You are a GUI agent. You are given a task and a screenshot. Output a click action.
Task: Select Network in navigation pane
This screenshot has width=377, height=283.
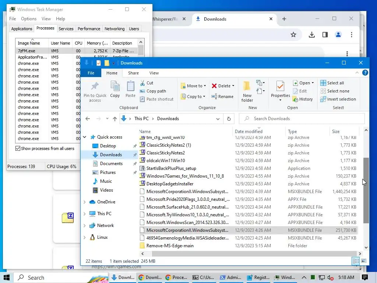(x=105, y=226)
